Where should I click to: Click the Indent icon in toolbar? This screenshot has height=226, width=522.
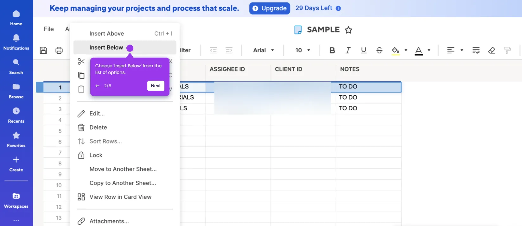click(x=229, y=50)
